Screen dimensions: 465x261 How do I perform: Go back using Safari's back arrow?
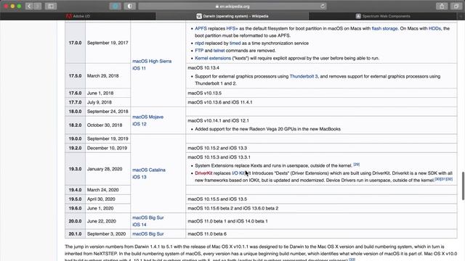coord(29,6)
